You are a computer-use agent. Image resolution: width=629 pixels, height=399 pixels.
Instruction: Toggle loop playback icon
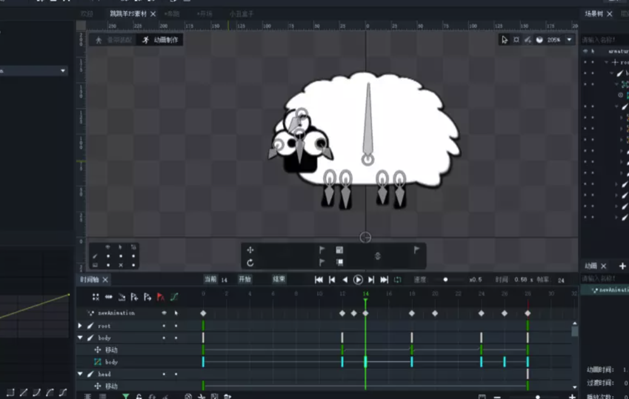398,280
